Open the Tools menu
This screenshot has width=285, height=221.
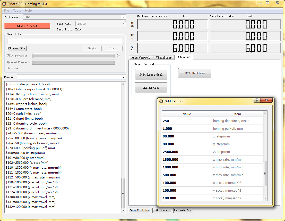[x=17, y=10]
